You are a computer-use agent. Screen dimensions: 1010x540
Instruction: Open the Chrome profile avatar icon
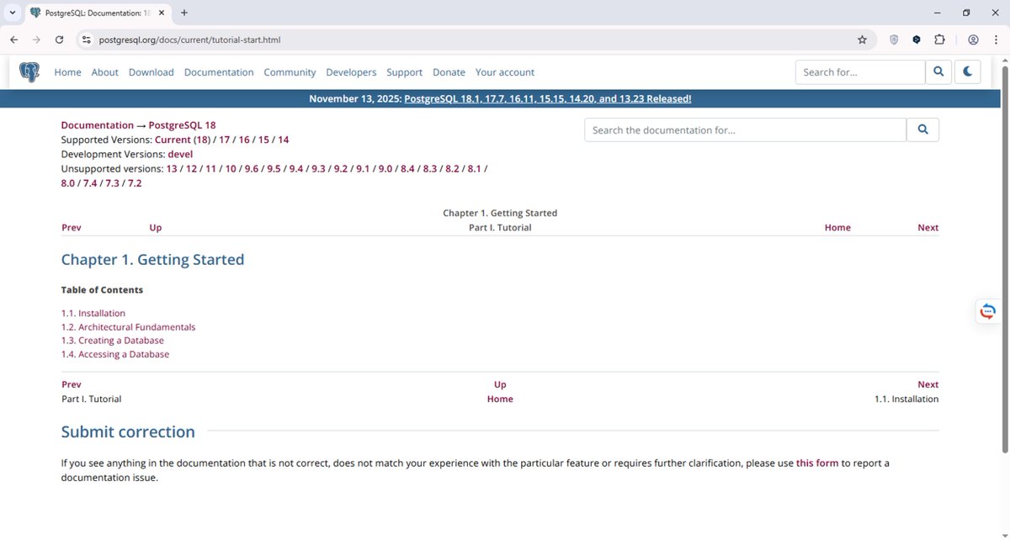coord(973,40)
